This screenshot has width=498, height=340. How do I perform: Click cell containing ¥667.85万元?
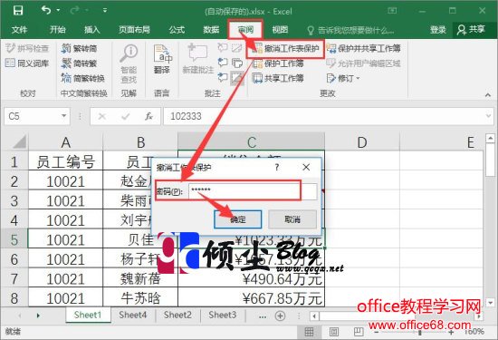pyautogui.click(x=251, y=298)
